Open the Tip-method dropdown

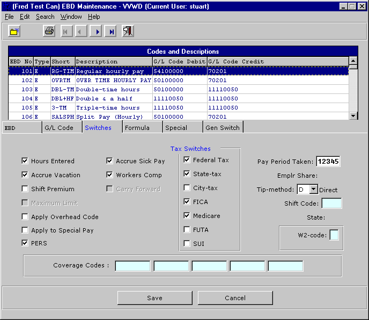tap(314, 190)
